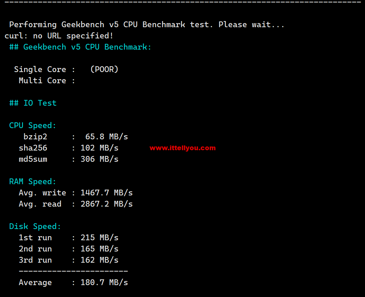Click the 'Single Core' result line
This screenshot has width=365, height=297.
pyautogui.click(x=66, y=70)
